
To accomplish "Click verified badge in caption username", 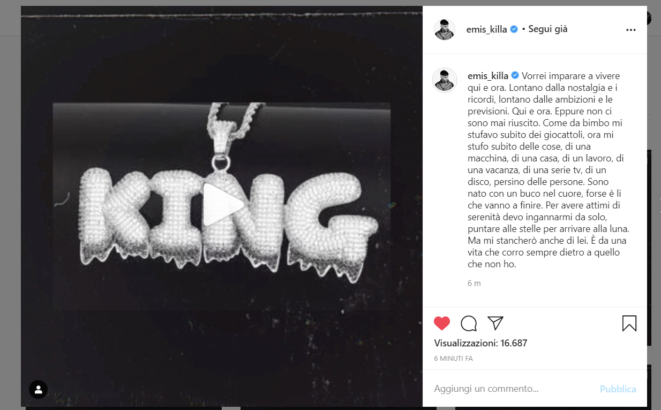I will (515, 75).
